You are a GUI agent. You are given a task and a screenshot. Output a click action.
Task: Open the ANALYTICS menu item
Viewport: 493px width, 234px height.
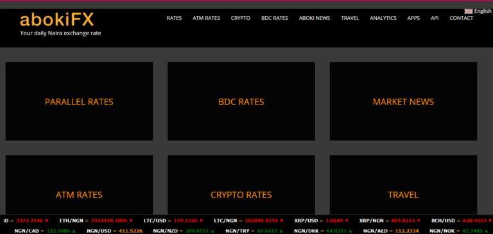[383, 18]
